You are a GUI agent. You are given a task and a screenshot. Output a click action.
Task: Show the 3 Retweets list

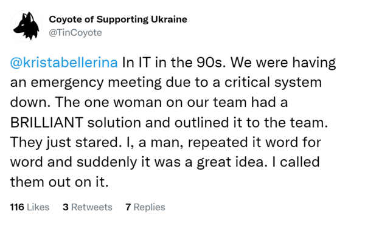[x=87, y=207]
